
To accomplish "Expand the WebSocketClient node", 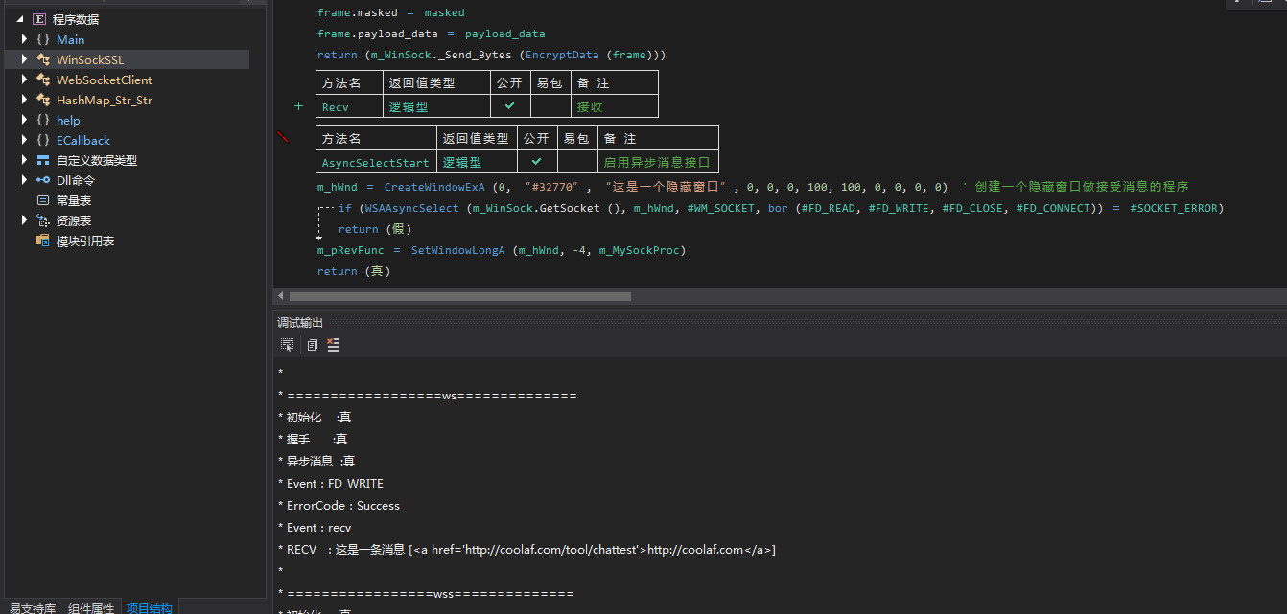I will [x=23, y=79].
